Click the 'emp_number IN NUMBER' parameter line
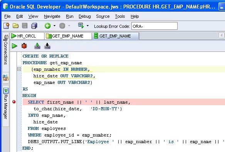Screen dimensions: 225x152 point(61,70)
